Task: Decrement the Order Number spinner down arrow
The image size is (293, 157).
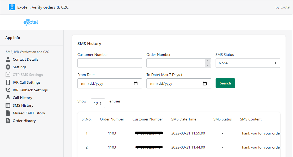Action: pyautogui.click(x=208, y=65)
